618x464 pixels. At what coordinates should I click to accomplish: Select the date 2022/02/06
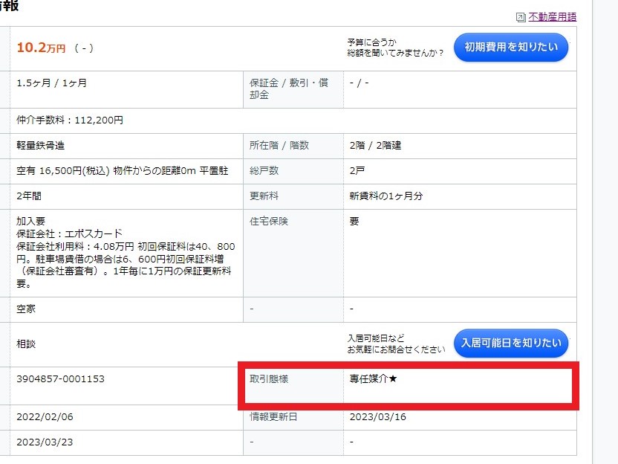coord(45,416)
